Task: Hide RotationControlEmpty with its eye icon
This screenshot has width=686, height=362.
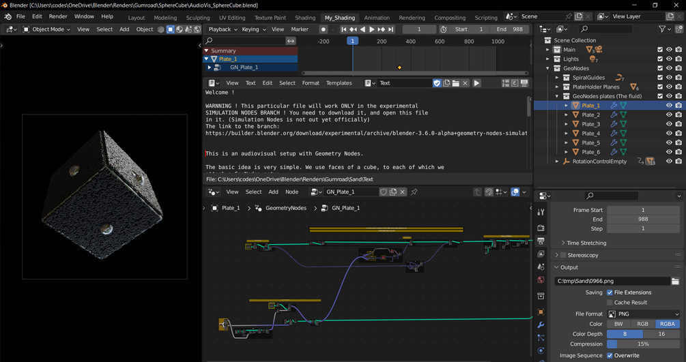Action: [669, 162]
